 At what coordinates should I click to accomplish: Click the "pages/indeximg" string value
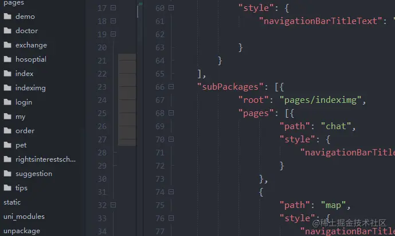[320, 100]
